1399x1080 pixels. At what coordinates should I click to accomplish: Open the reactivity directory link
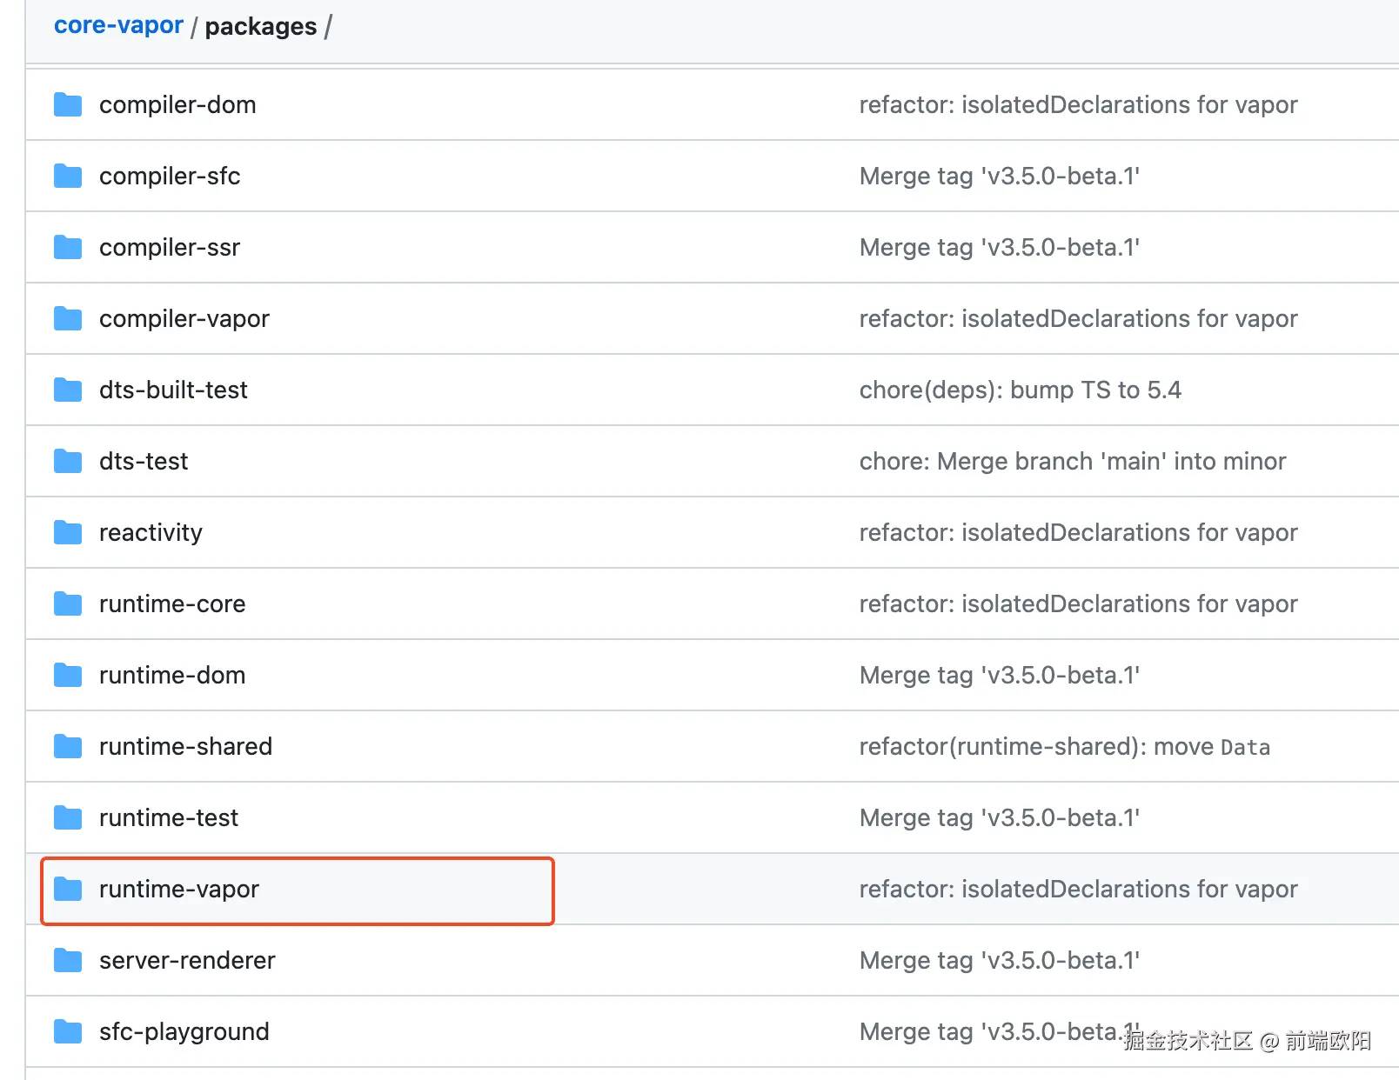[151, 533]
